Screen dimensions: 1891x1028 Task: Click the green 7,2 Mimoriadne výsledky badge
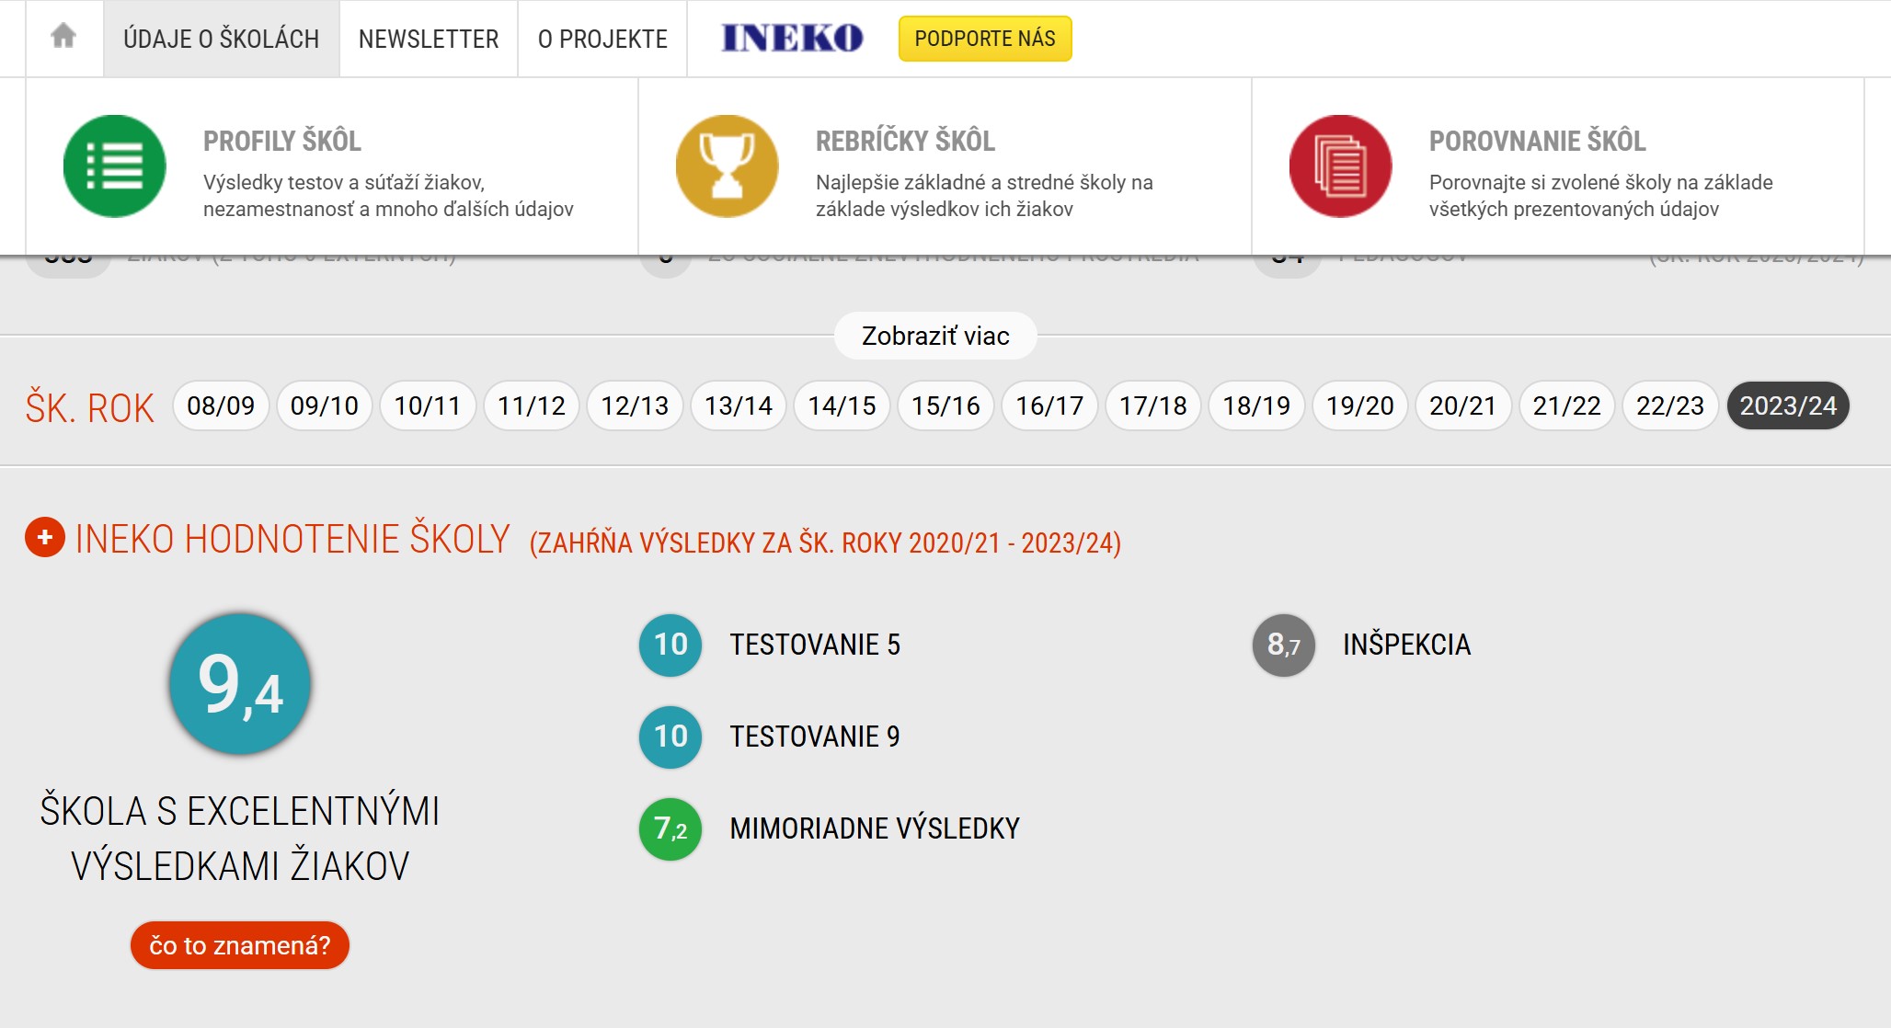coord(670,828)
